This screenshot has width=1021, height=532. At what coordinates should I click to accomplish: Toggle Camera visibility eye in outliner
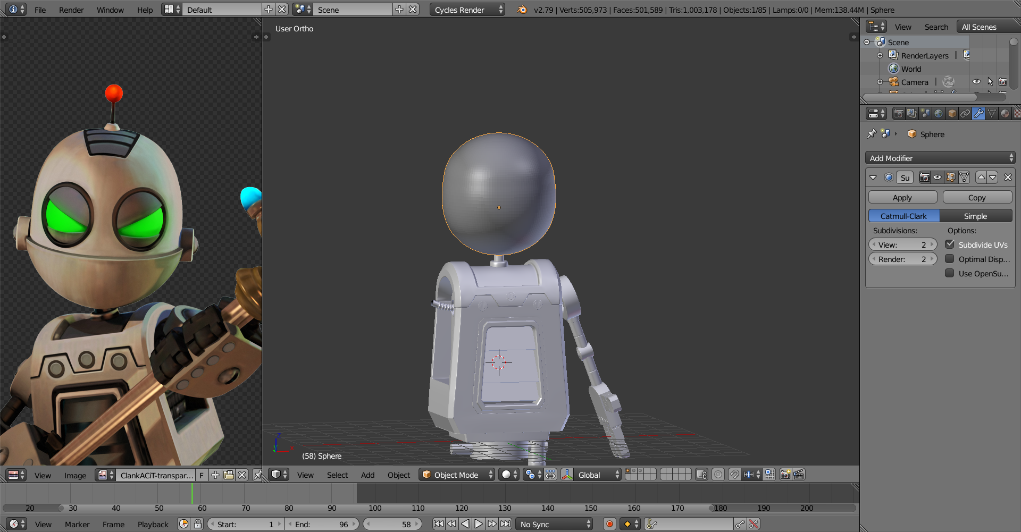[x=977, y=82]
